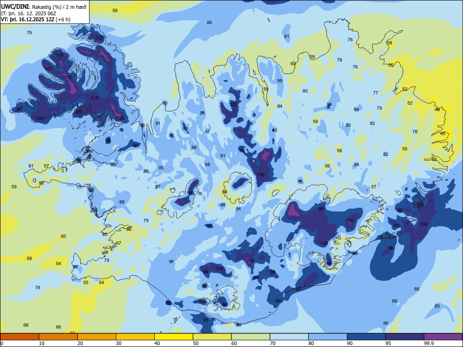Choose the 30–40 amber legend swatch
463x347 pixels.
pos(135,337)
